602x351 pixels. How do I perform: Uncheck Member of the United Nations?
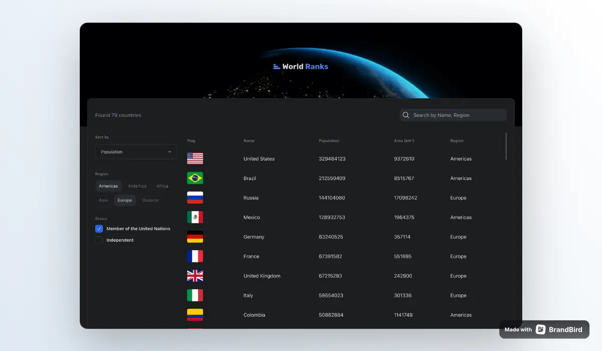pos(99,228)
